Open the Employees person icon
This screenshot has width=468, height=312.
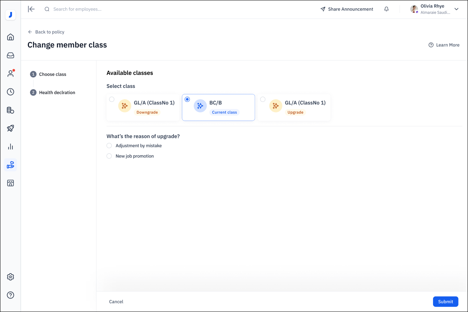(11, 74)
